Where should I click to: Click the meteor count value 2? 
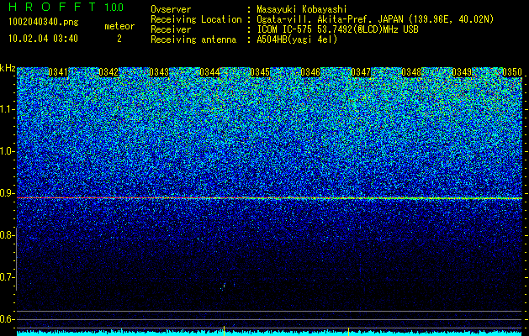click(119, 39)
